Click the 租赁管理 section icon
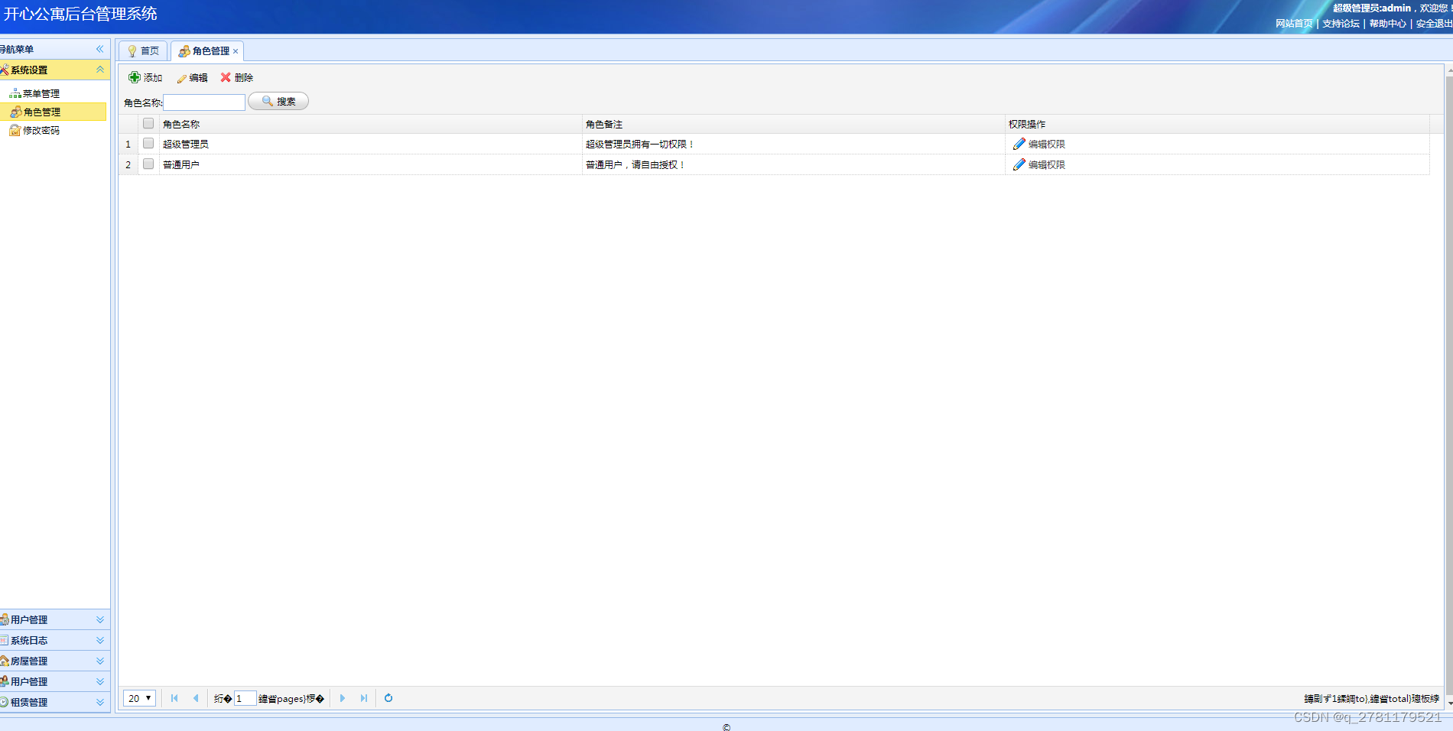This screenshot has width=1453, height=731. click(4, 702)
